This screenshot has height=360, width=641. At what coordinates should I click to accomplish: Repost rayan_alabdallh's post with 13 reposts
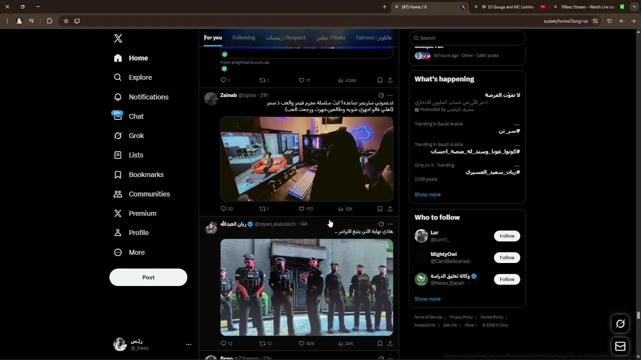click(x=265, y=343)
